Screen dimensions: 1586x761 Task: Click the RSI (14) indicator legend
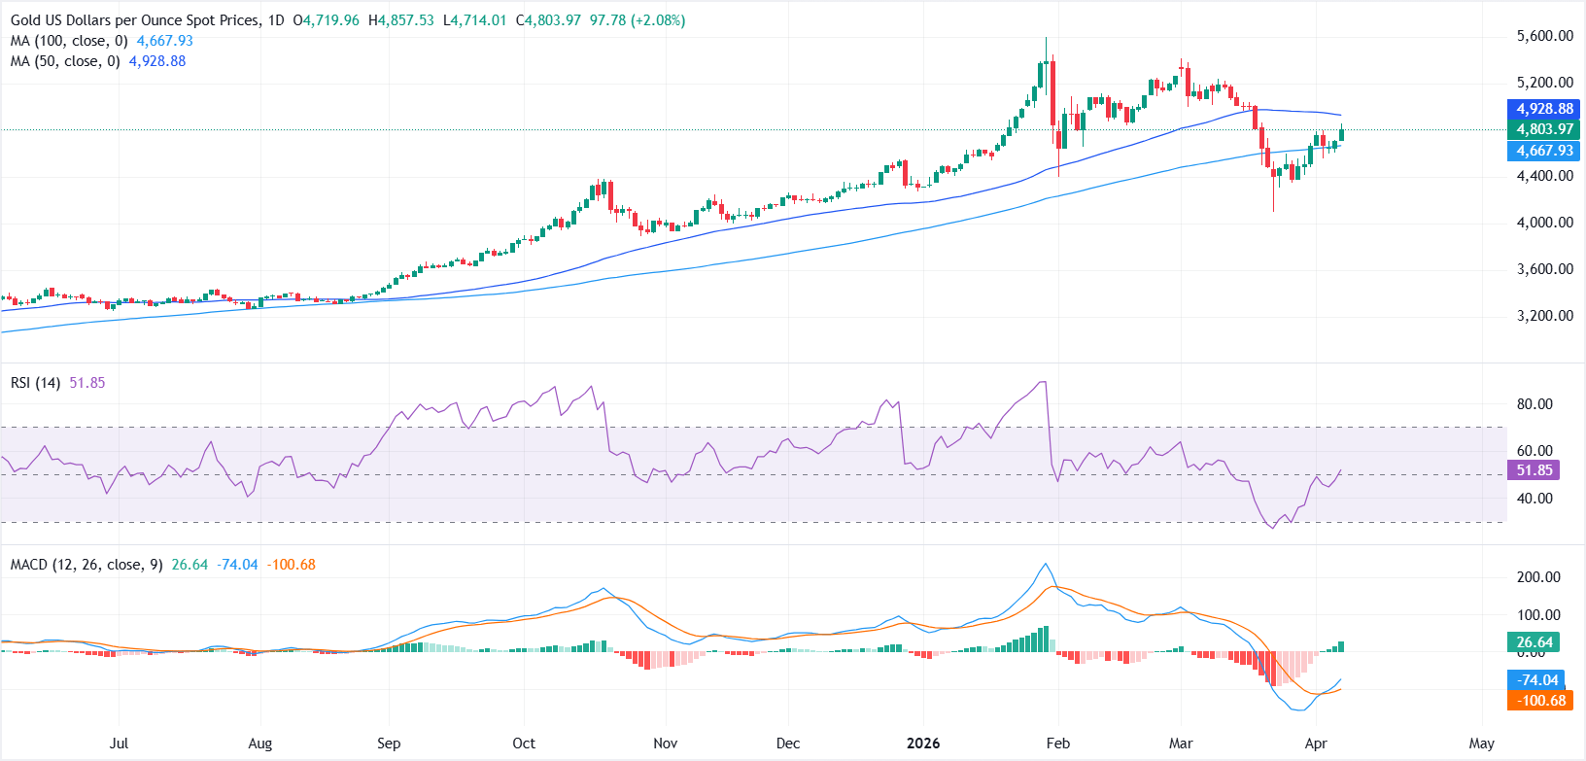click(x=35, y=383)
